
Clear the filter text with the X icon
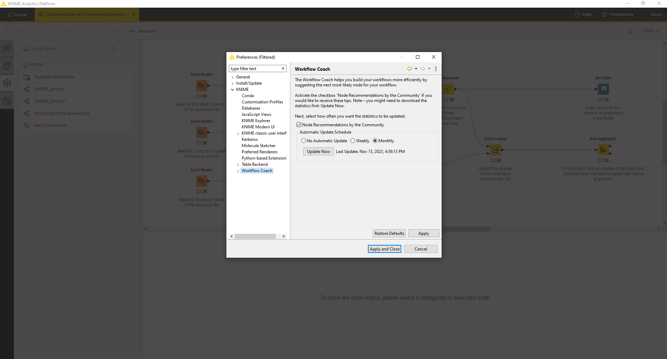pos(283,68)
